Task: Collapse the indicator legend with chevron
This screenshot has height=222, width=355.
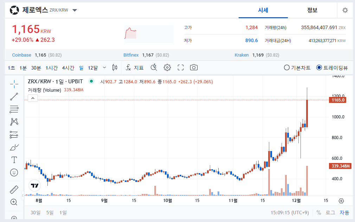Action: [x=33, y=98]
